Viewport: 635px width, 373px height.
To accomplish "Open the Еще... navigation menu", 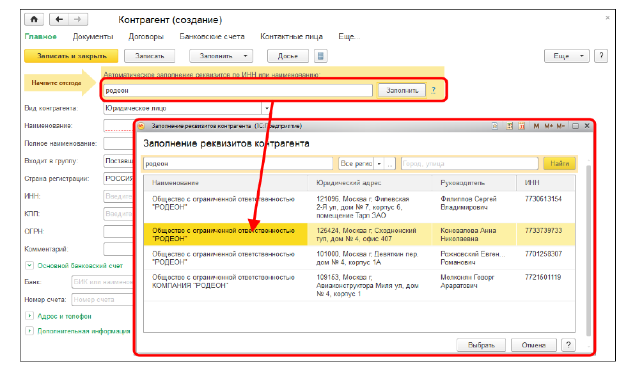I will 349,36.
